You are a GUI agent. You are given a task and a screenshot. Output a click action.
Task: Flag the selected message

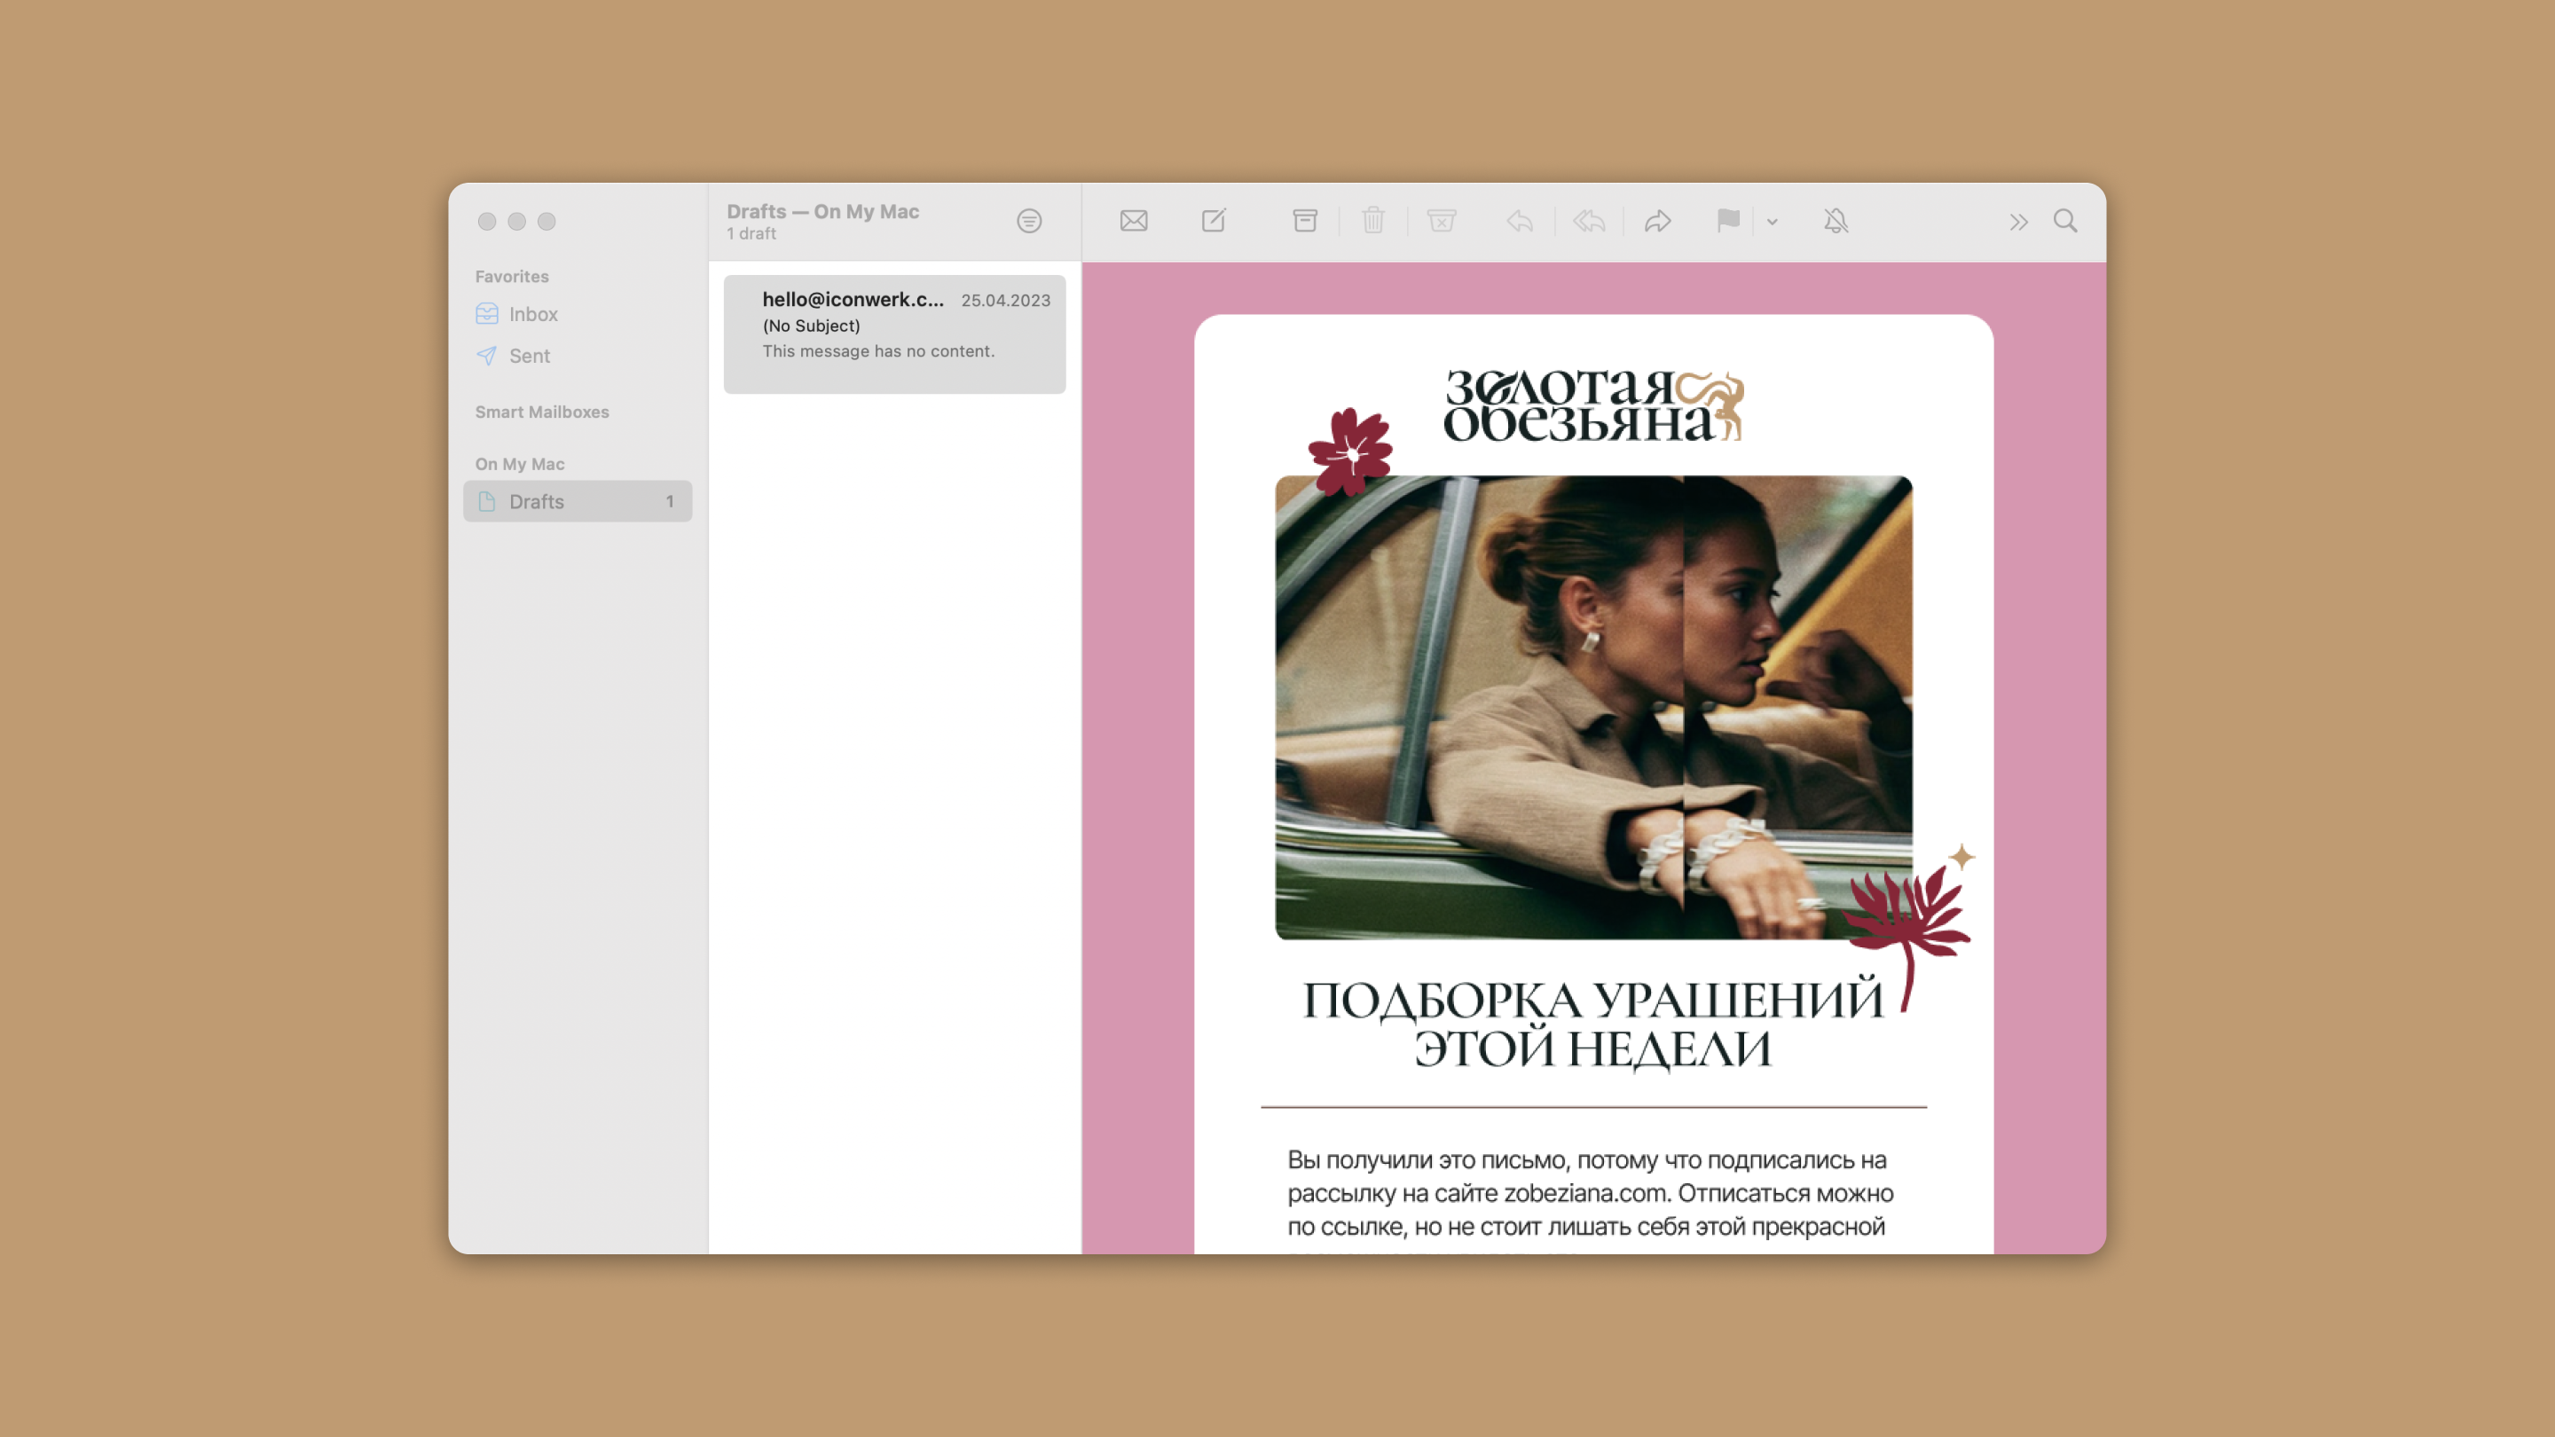click(1728, 220)
